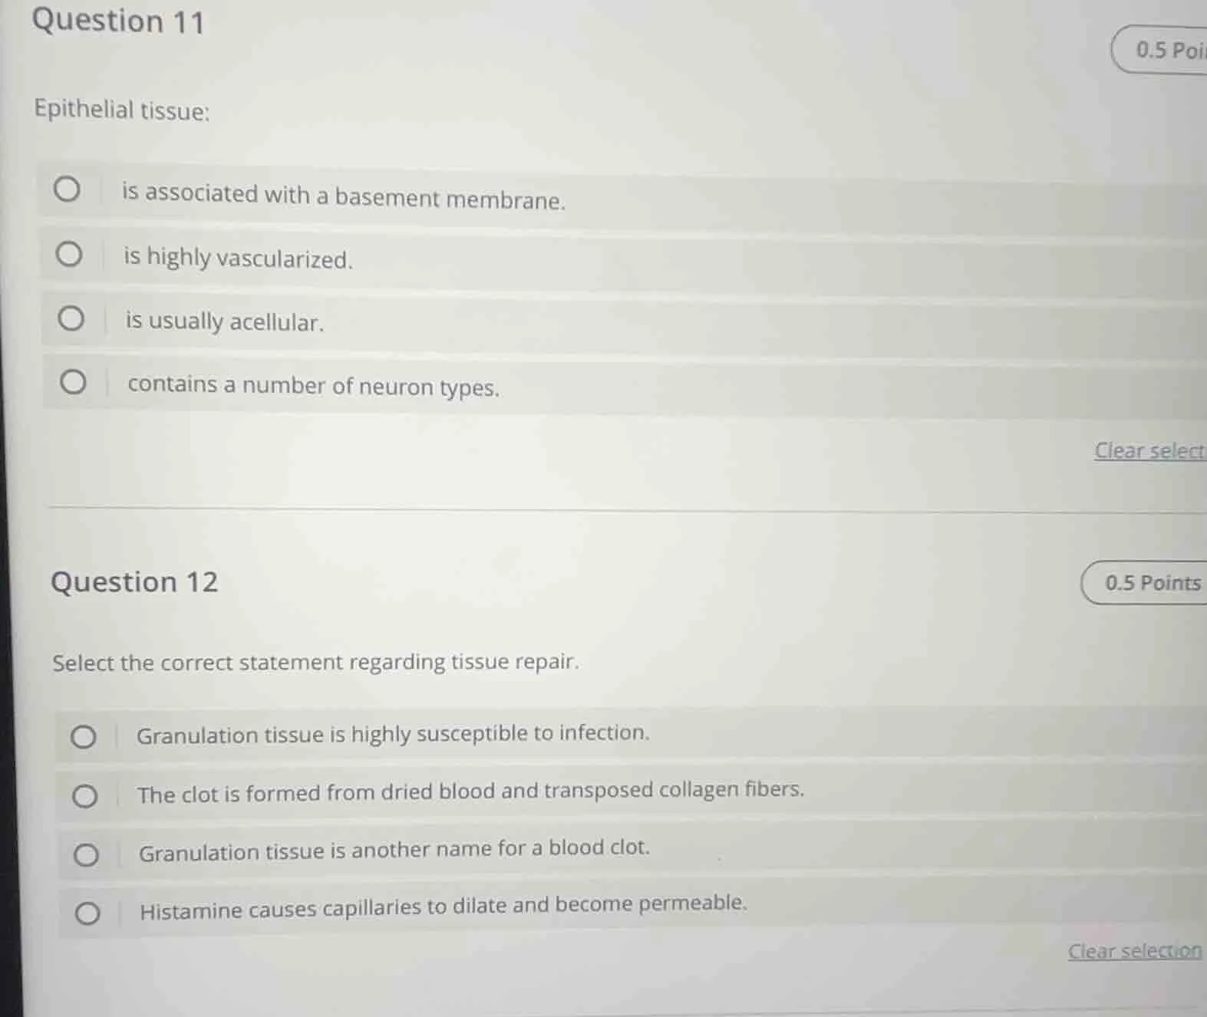Click the Question 11 heading
This screenshot has width=1207, height=1017.
coord(117,23)
